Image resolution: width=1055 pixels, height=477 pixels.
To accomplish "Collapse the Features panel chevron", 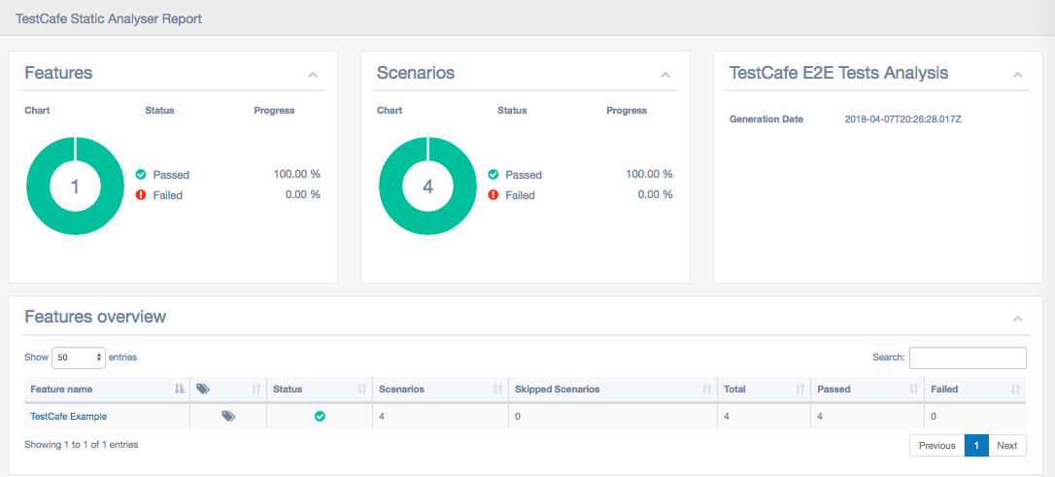I will coord(312,75).
